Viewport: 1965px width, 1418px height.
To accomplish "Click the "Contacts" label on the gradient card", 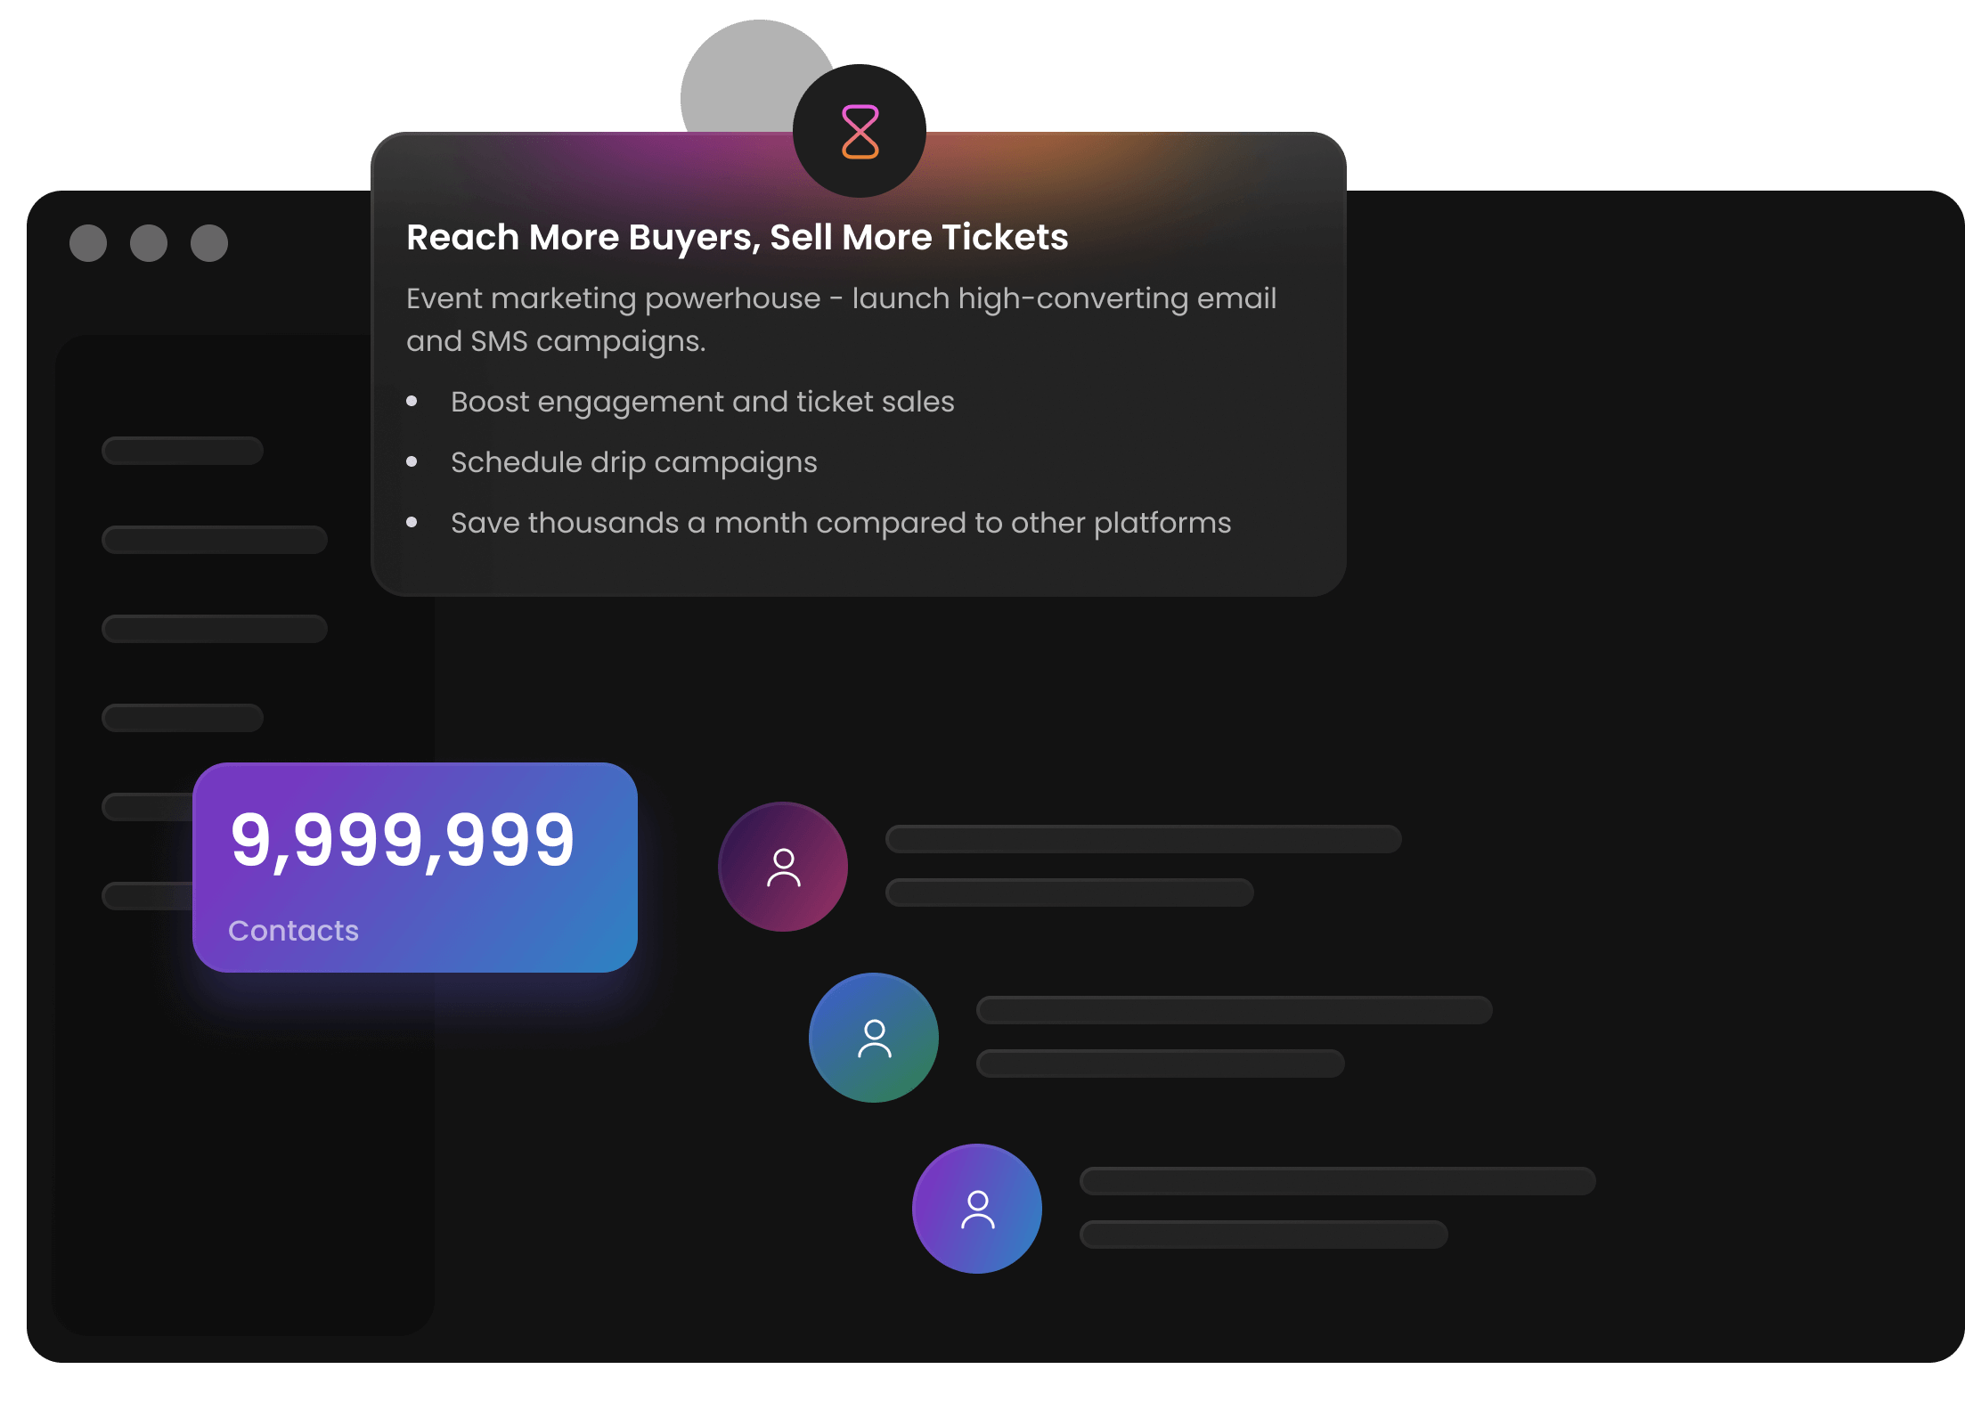I will point(293,931).
